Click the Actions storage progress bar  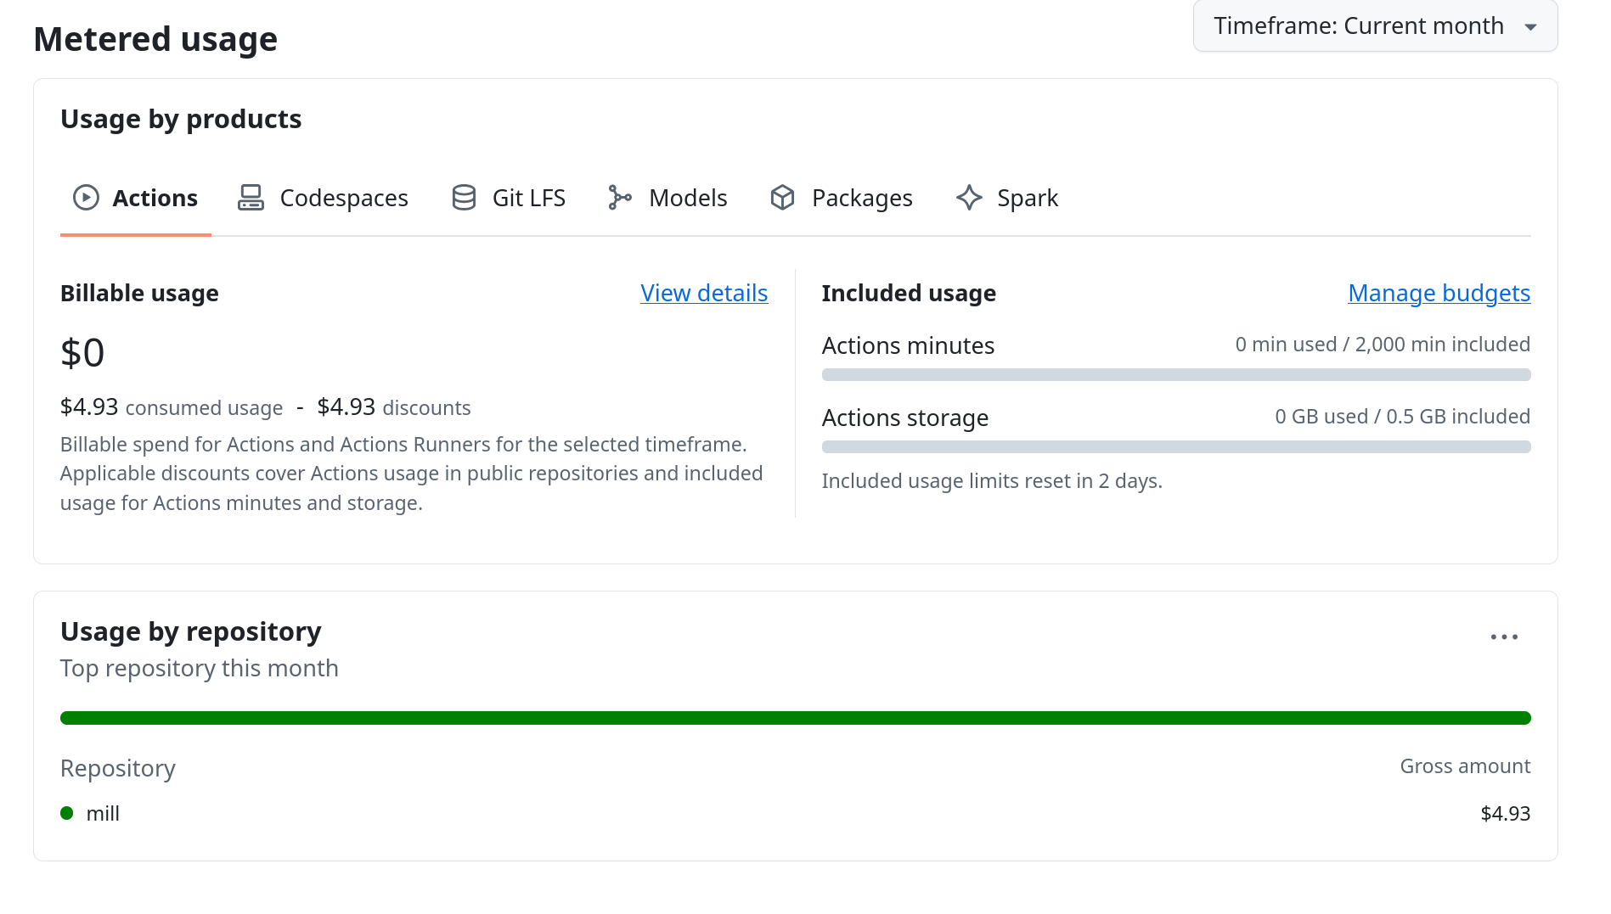point(1175,446)
